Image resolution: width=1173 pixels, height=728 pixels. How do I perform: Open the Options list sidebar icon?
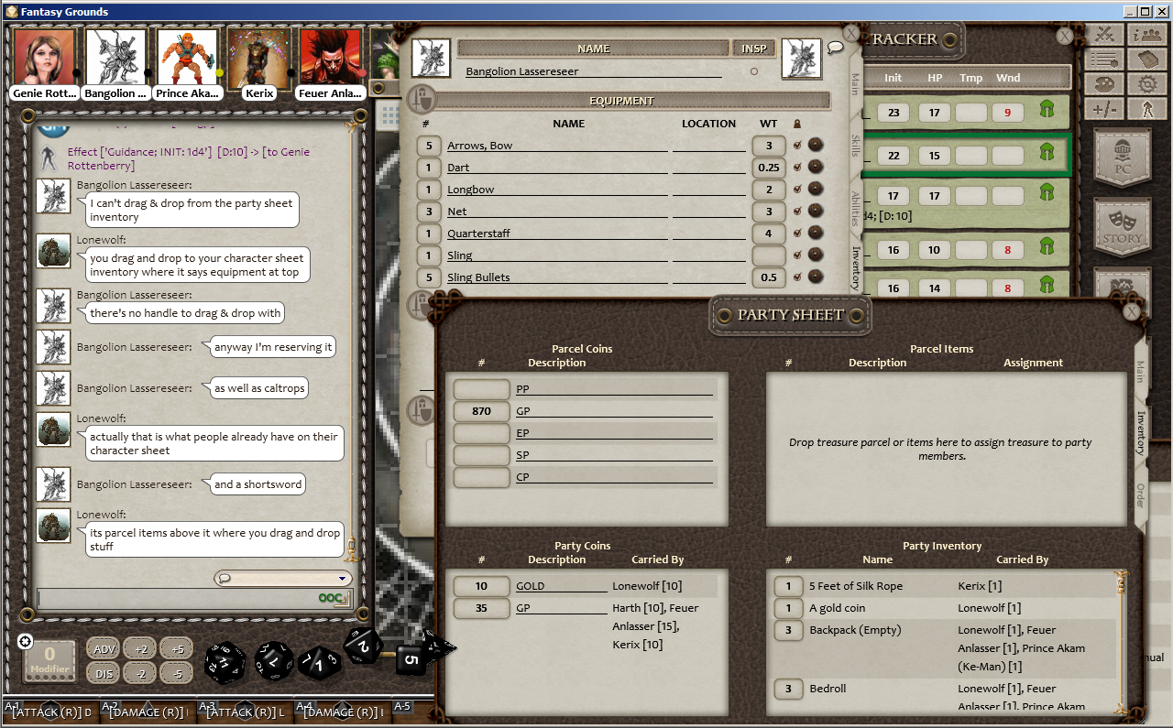click(x=1106, y=60)
